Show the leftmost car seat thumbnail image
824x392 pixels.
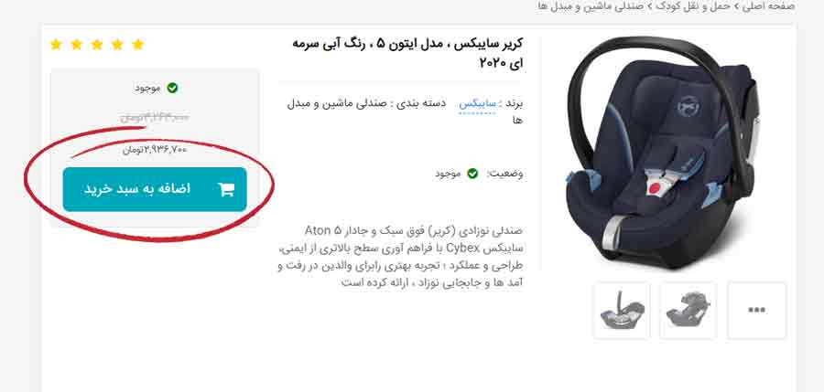(622, 310)
